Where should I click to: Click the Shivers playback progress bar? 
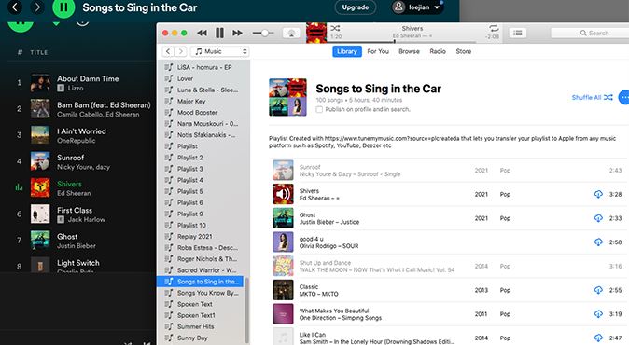pos(402,41)
